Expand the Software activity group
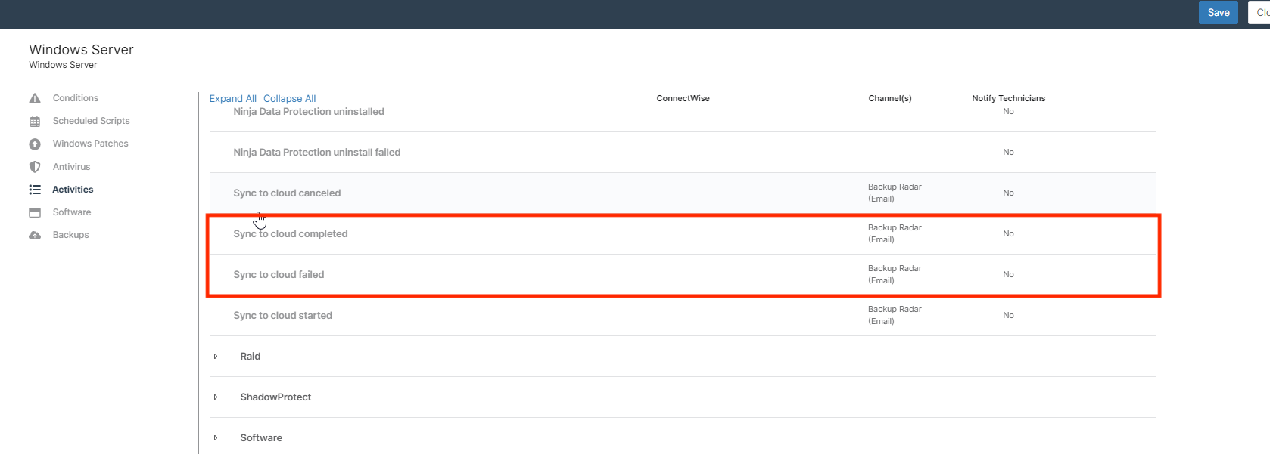Image resolution: width=1270 pixels, height=454 pixels. (x=216, y=438)
